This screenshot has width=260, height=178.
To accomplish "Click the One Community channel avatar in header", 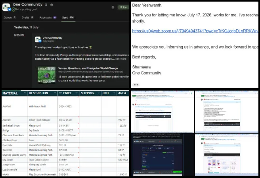I will pos(6,7).
